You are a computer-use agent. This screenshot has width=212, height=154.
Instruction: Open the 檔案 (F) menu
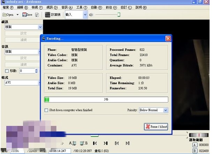point(7,7)
